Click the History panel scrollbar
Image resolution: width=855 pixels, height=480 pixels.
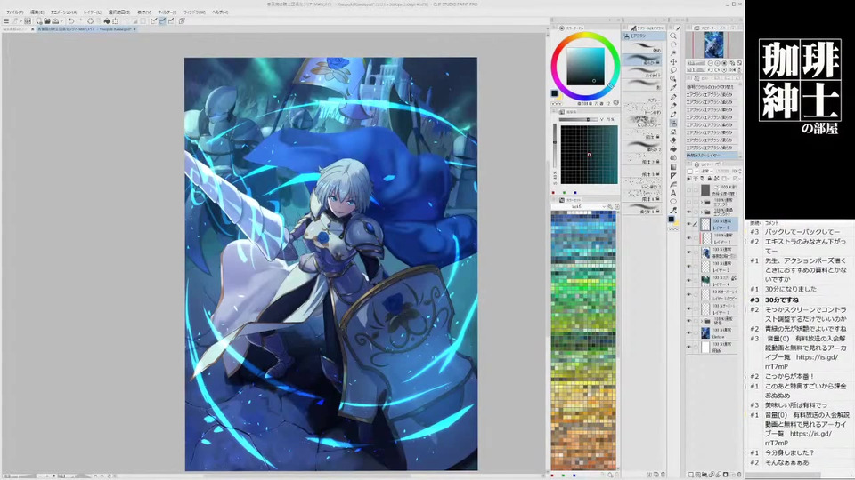point(740,121)
